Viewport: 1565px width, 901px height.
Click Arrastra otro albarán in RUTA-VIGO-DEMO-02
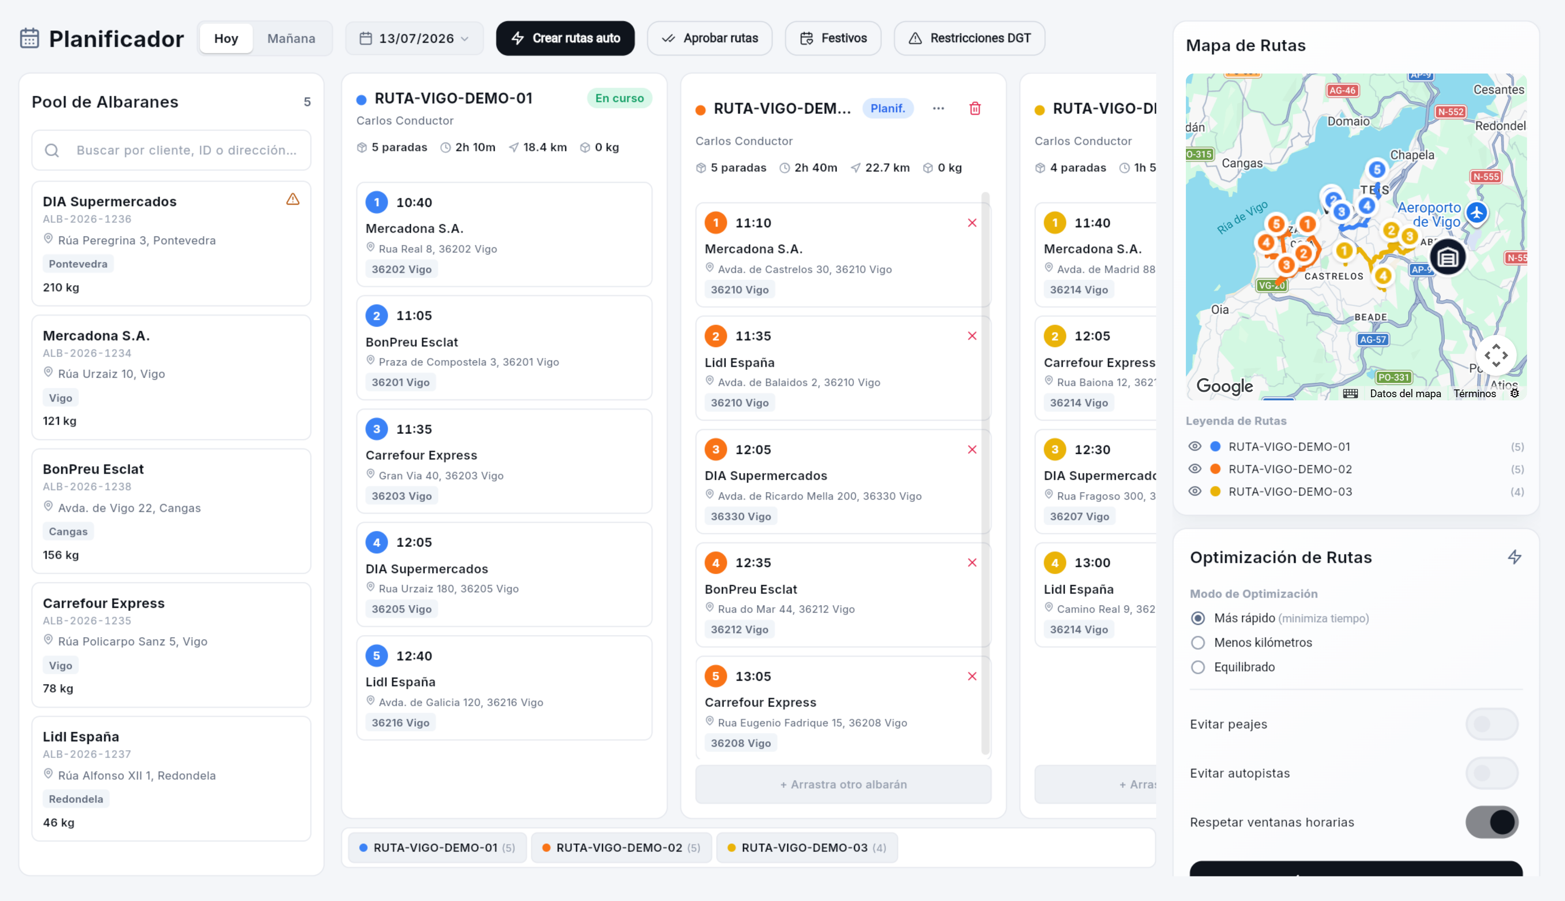pos(843,785)
